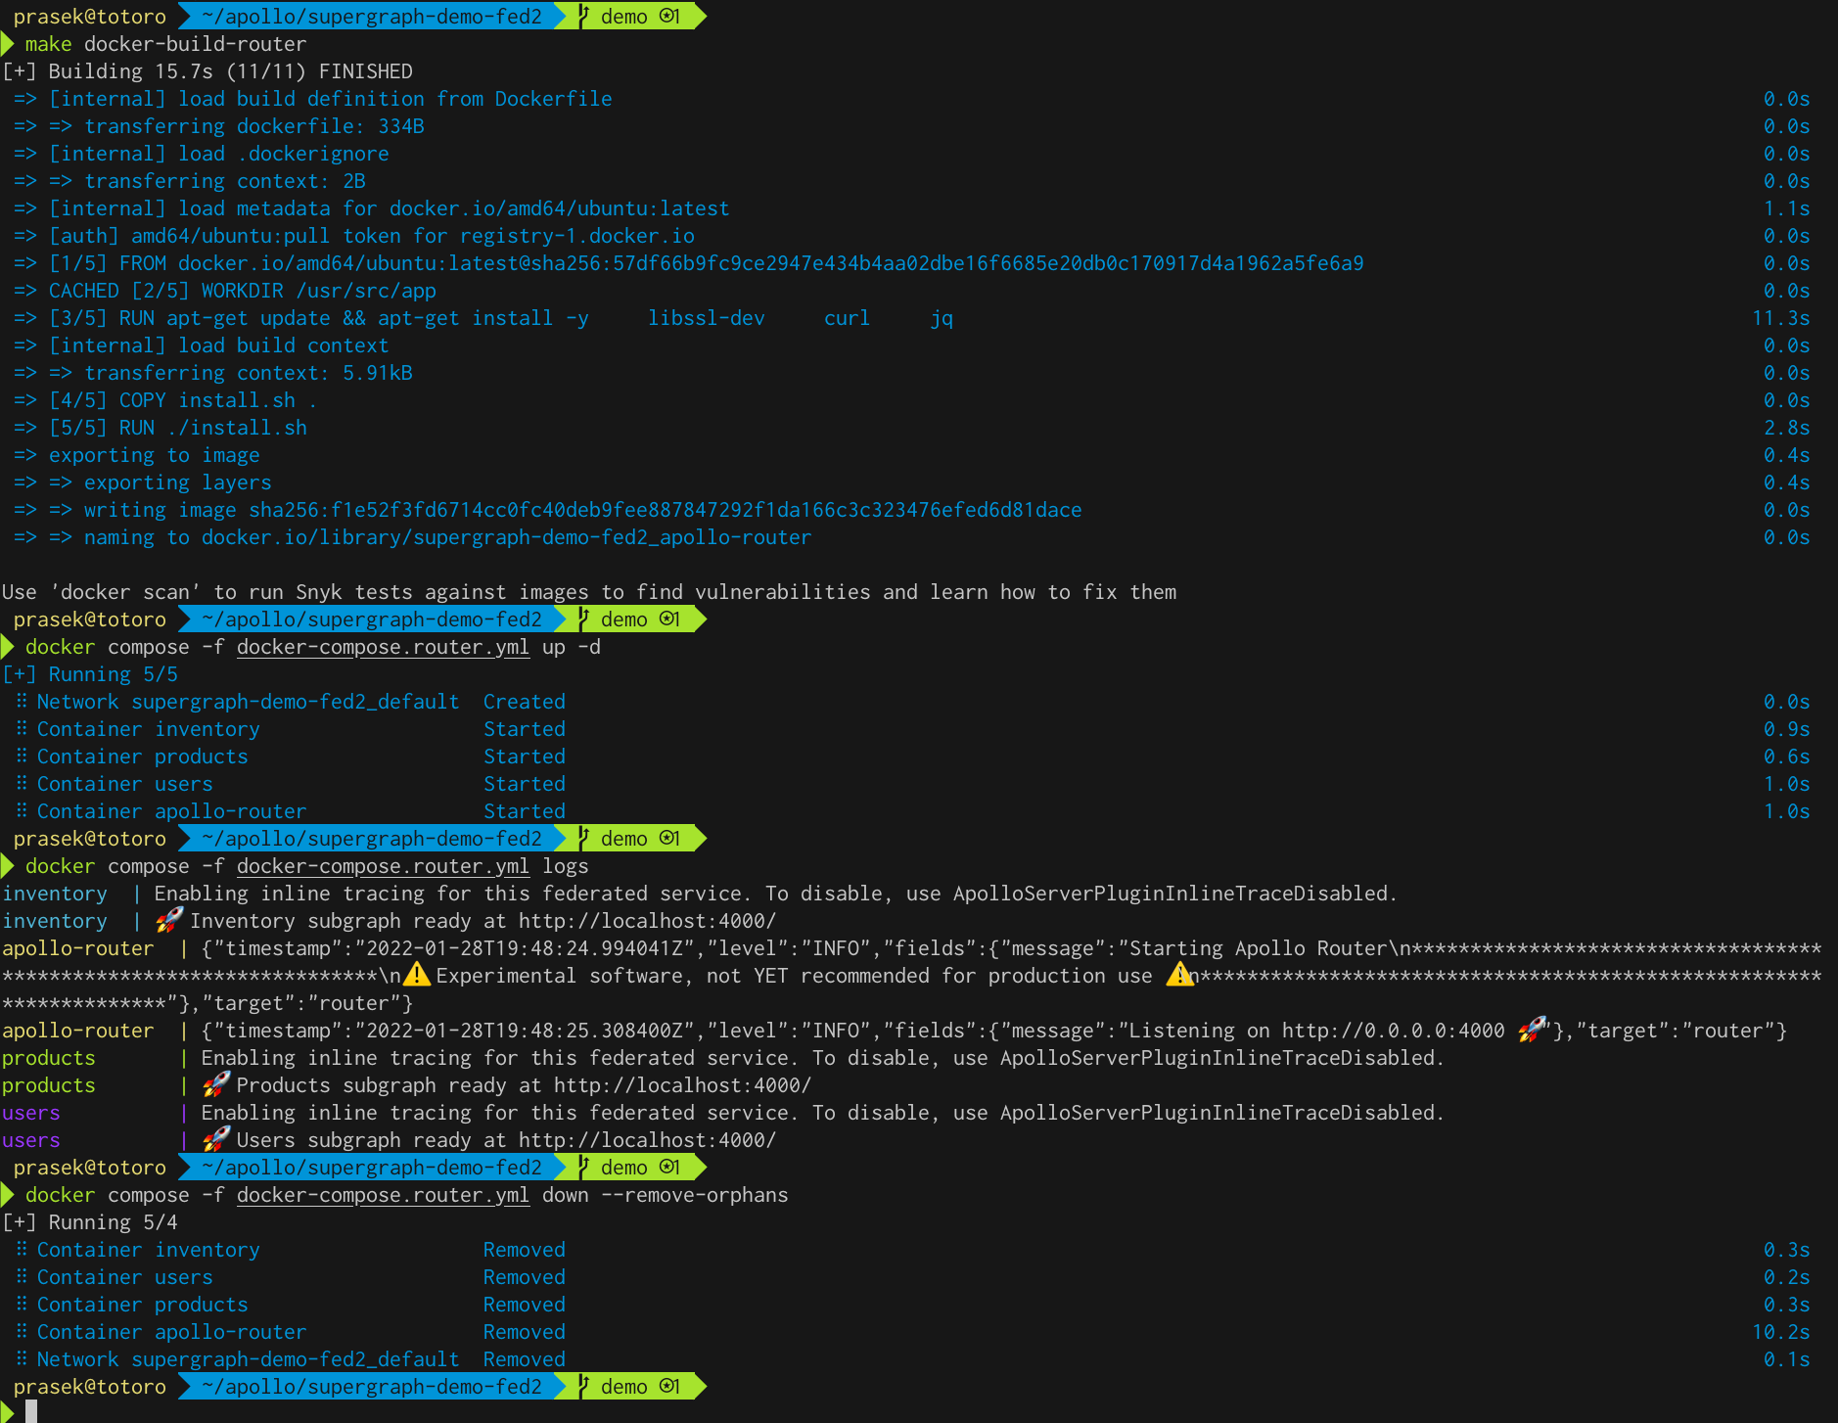Click the Created status of the network
Image resolution: width=1838 pixels, height=1423 pixels.
(x=525, y=702)
